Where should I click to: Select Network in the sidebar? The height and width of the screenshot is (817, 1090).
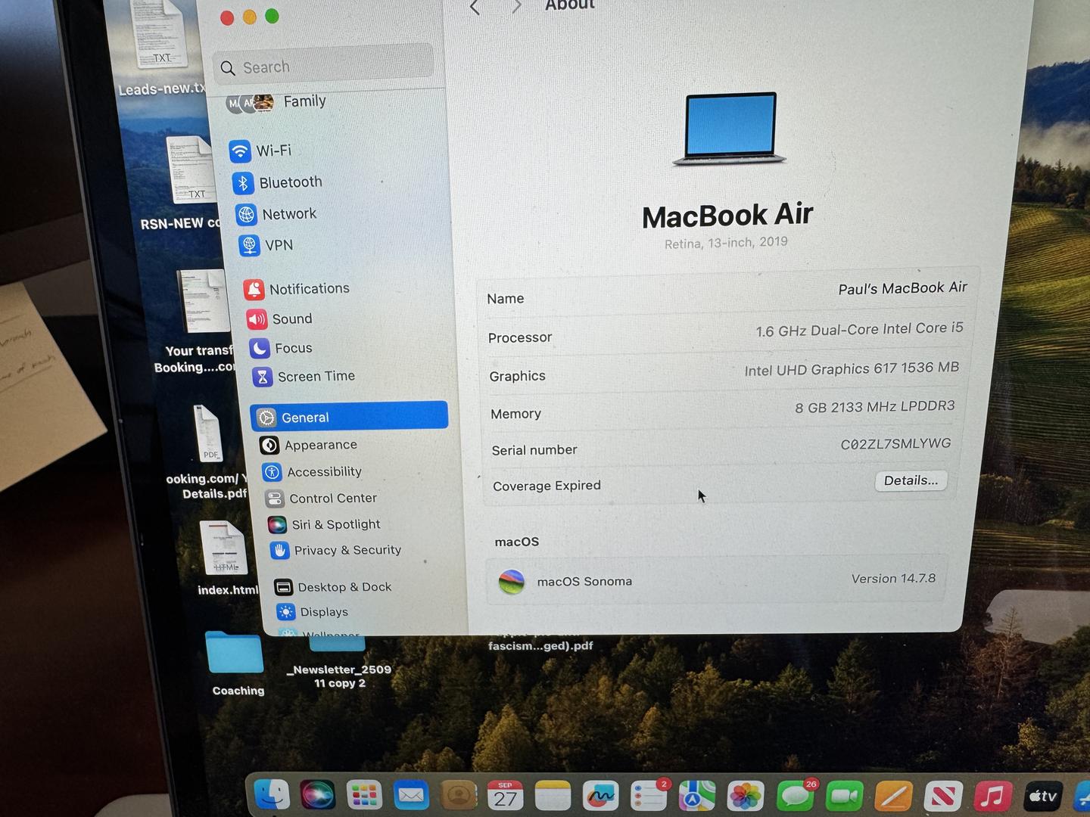click(276, 214)
